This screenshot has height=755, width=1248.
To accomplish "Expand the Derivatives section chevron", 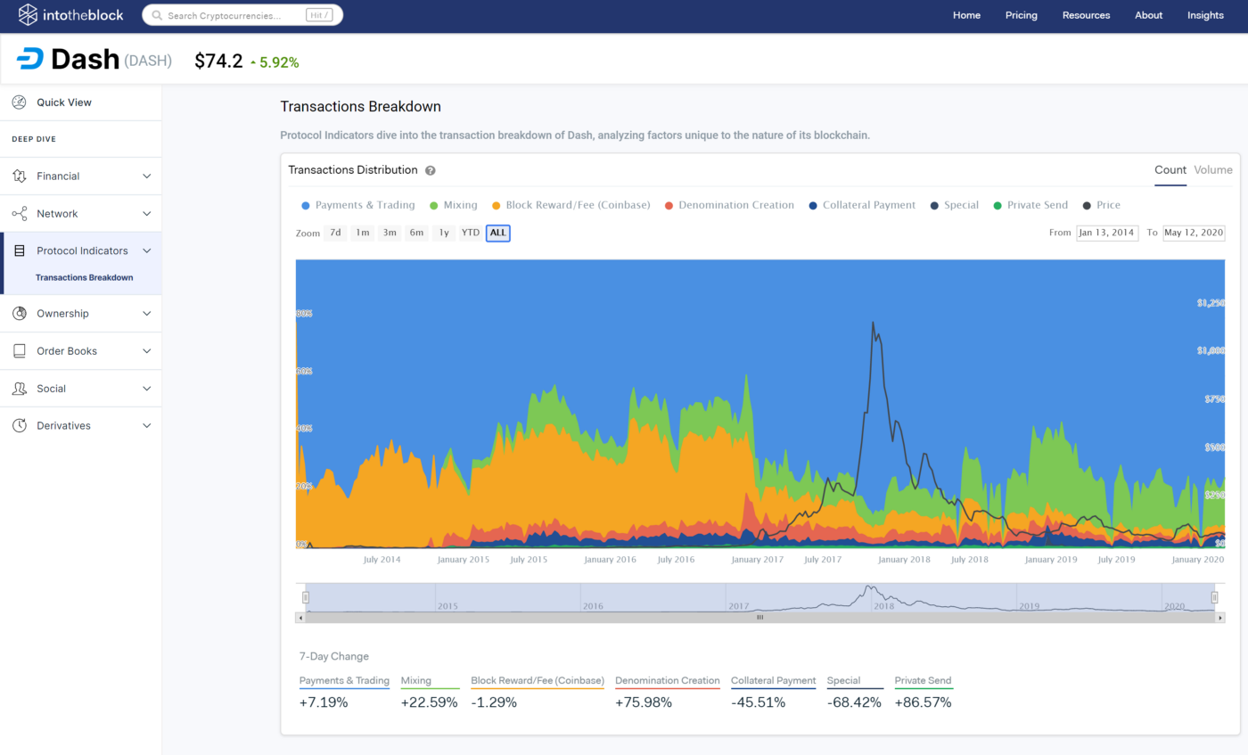I will tap(147, 426).
